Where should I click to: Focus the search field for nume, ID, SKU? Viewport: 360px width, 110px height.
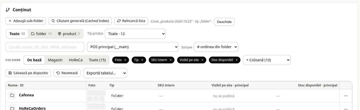coord(45,47)
